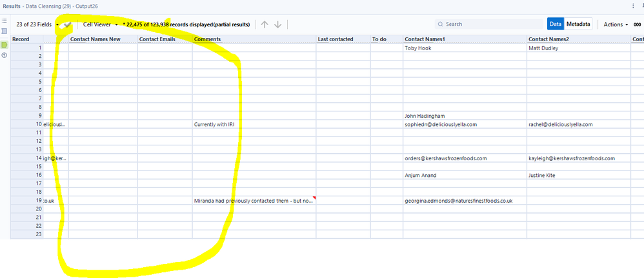Select the Last contacted column header
This screenshot has width=644, height=278.
(343, 39)
